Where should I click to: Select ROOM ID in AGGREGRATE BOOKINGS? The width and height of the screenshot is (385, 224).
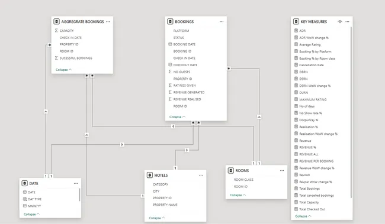pyautogui.click(x=66, y=51)
